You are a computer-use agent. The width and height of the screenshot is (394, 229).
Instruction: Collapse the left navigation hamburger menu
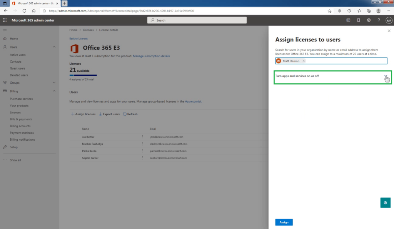pos(5,30)
